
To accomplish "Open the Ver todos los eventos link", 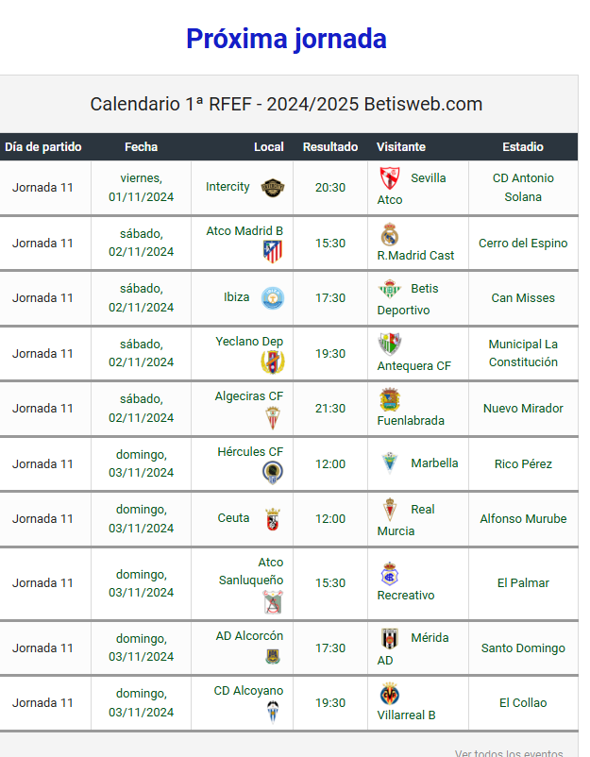I will pos(509,753).
